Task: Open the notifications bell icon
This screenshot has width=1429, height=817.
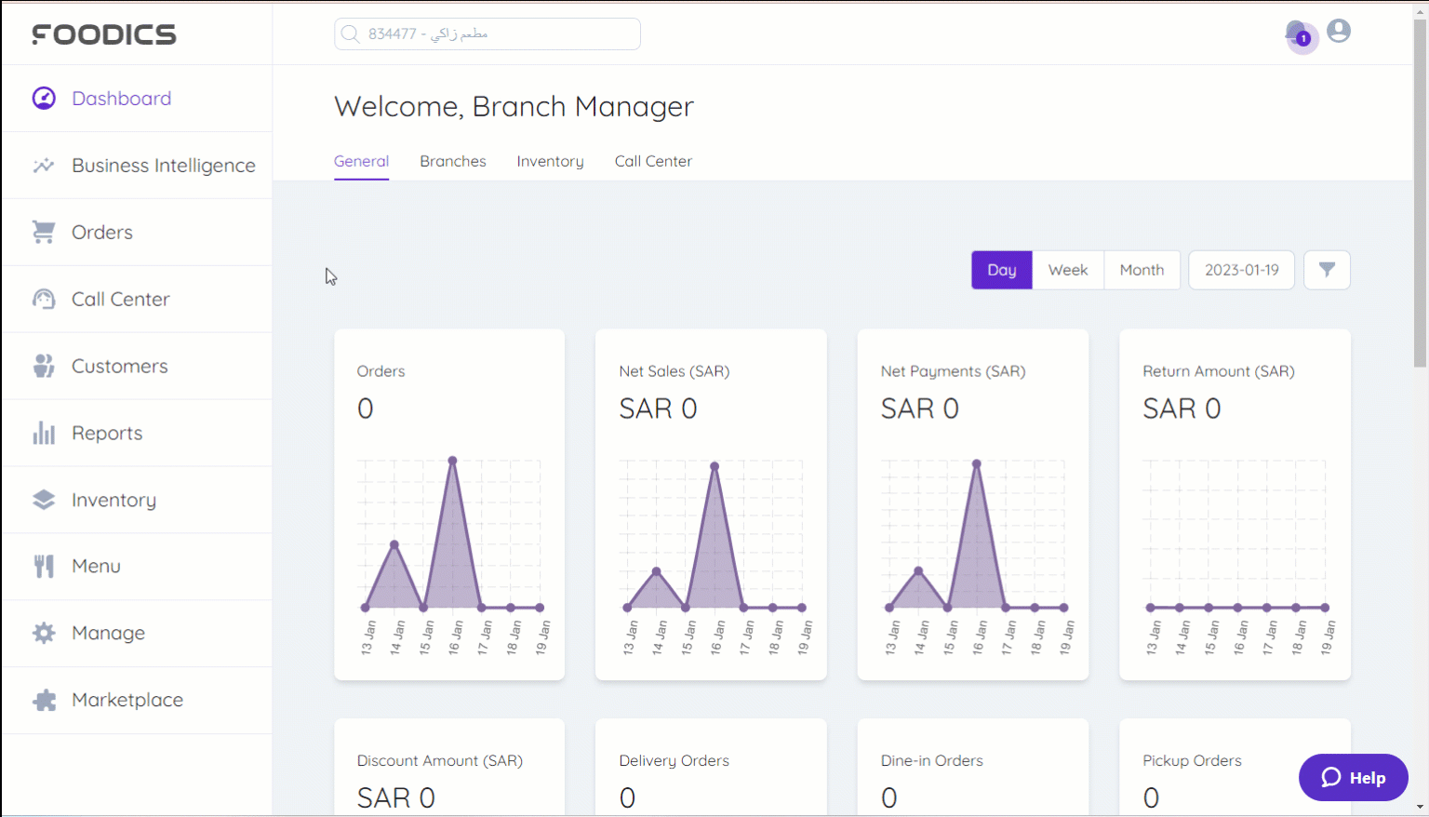Action: [x=1297, y=34]
